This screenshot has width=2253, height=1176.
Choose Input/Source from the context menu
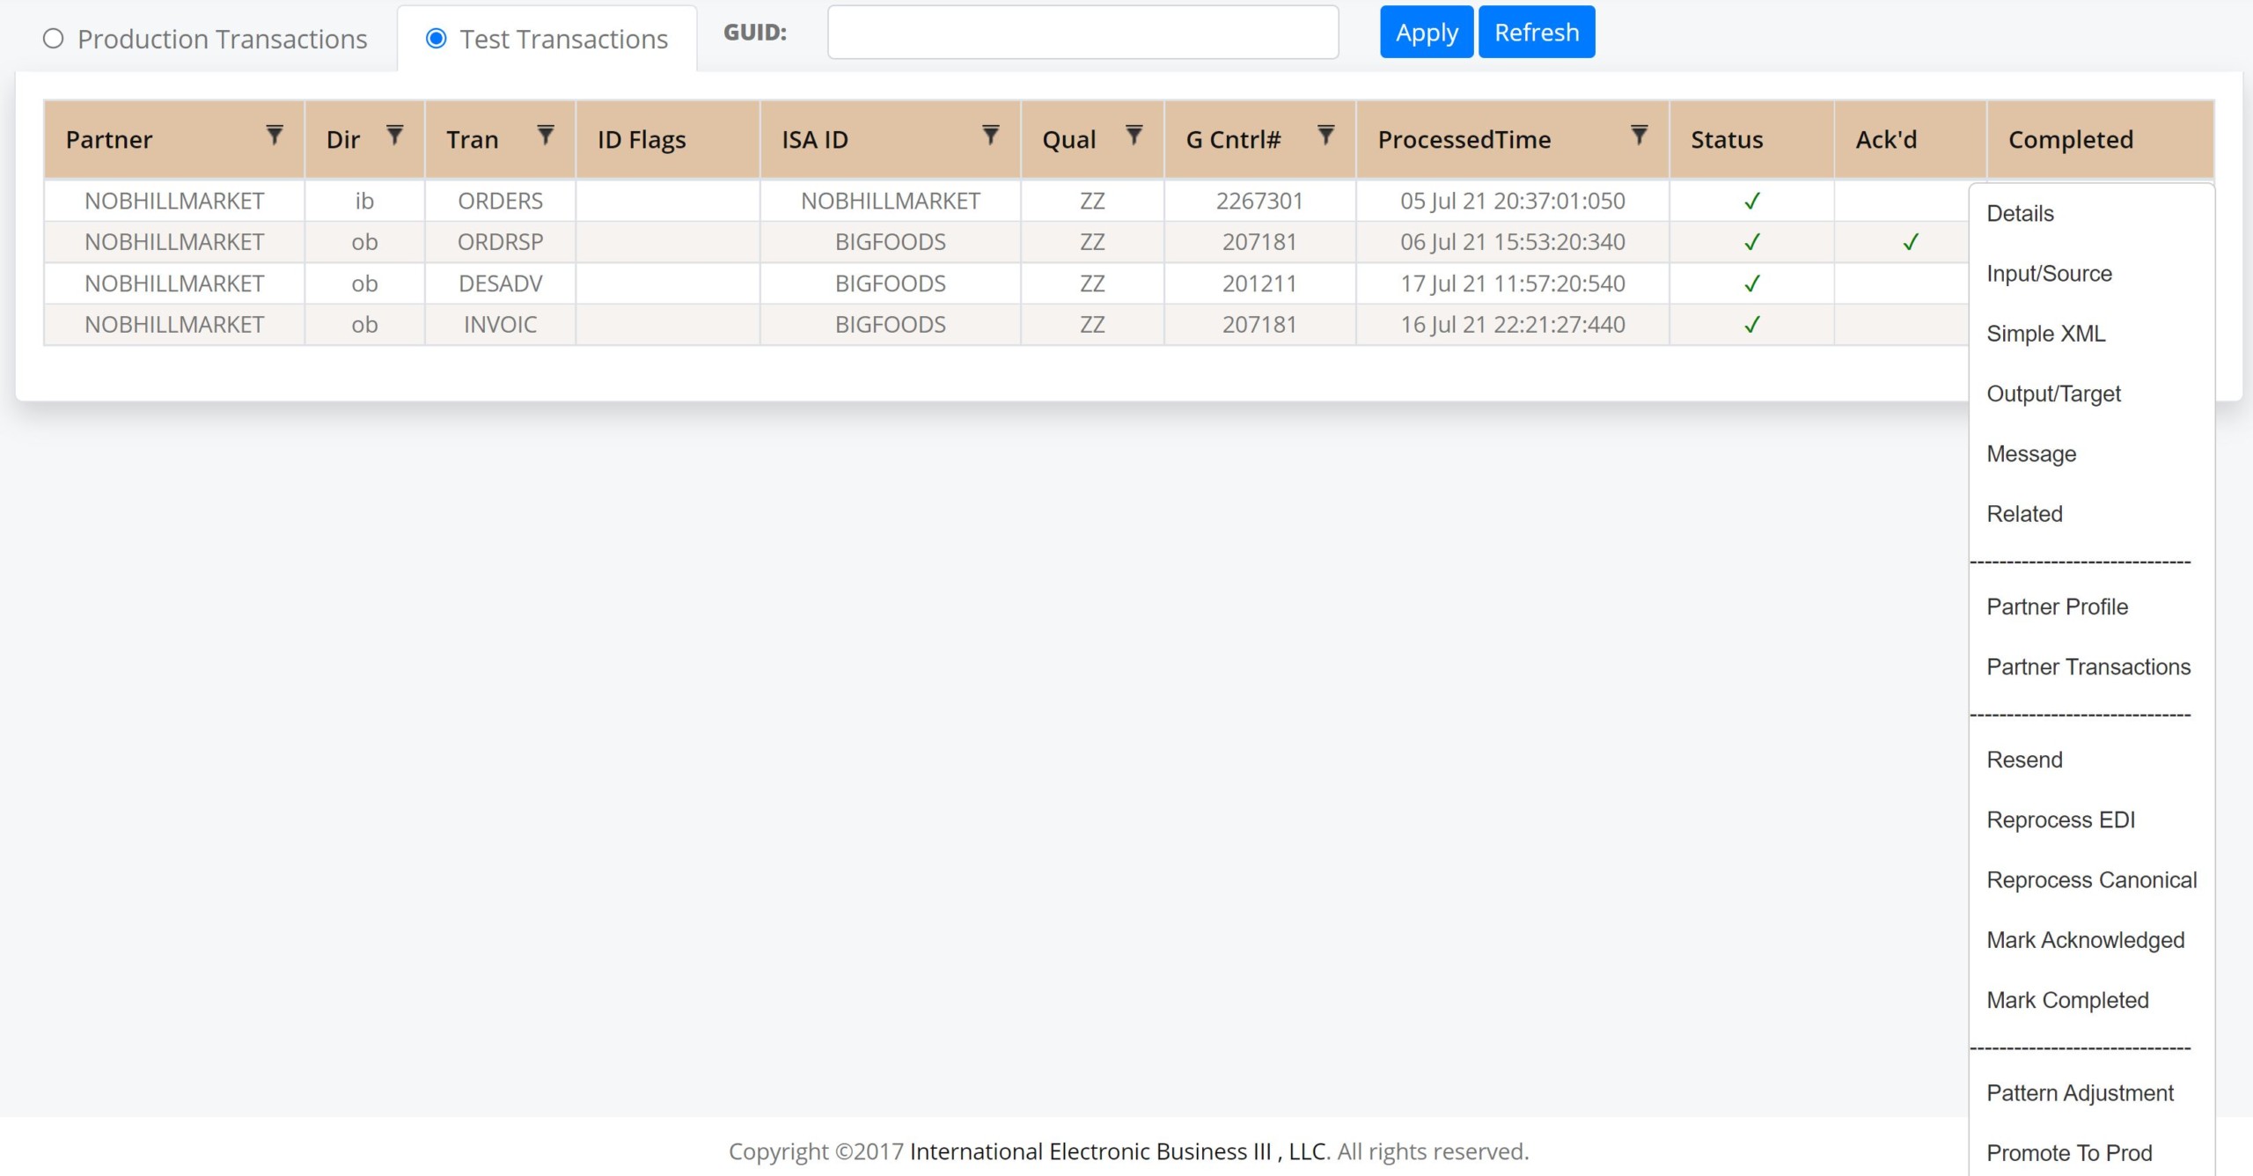click(x=2049, y=274)
